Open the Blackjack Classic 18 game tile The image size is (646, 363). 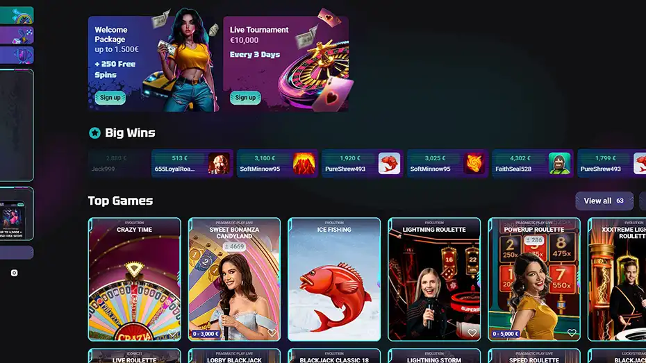[334, 356]
